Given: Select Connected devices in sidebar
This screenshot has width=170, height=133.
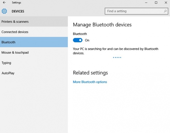Looking at the screenshot, I should pyautogui.click(x=34, y=32).
